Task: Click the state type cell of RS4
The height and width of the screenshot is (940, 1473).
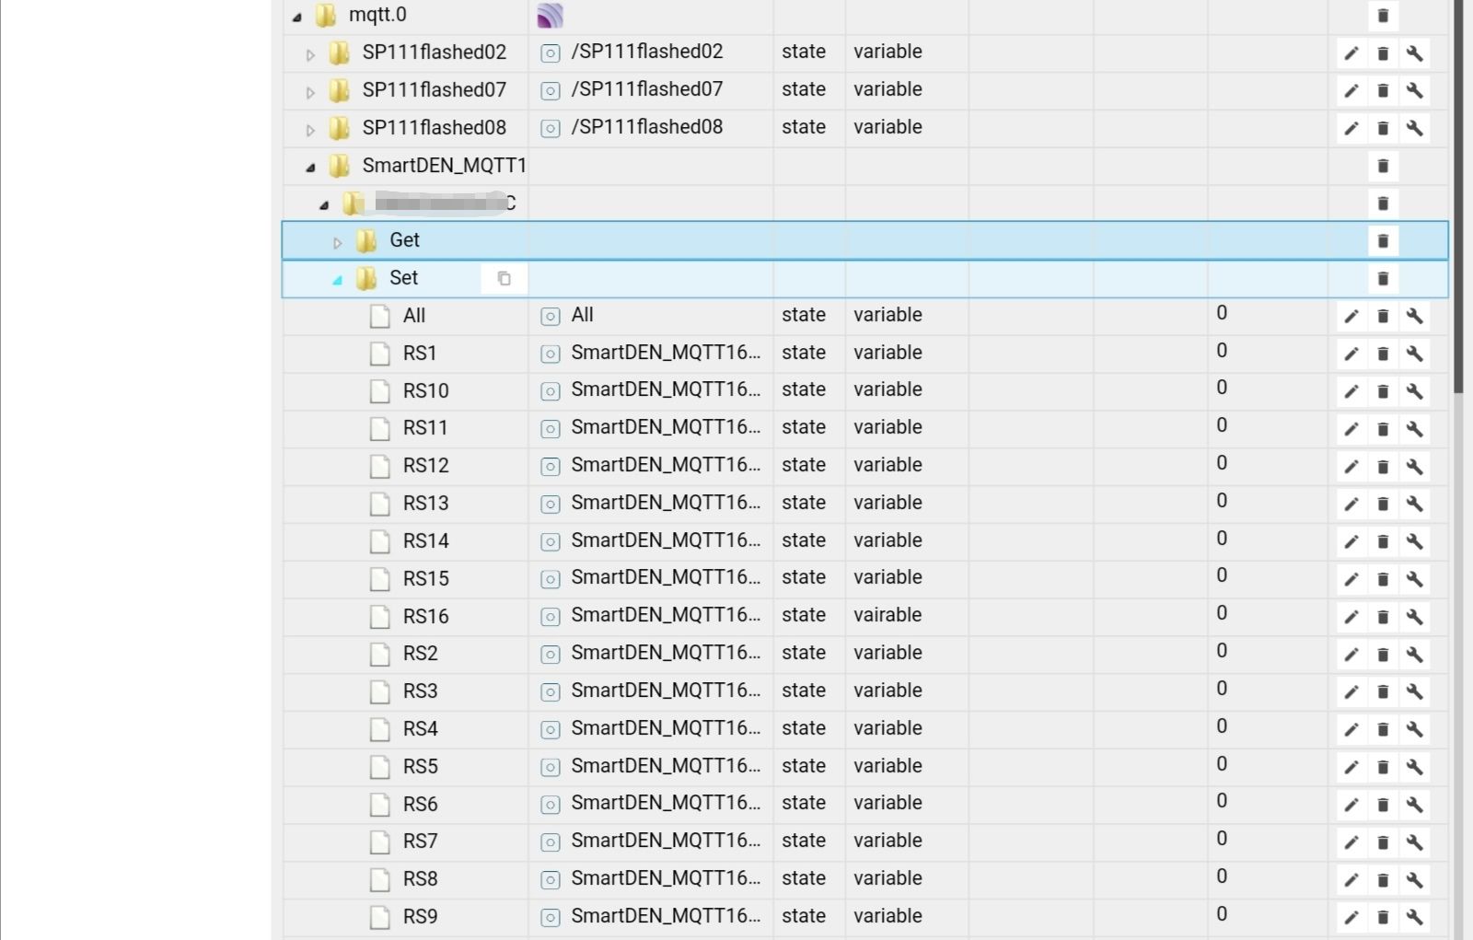Action: [804, 728]
